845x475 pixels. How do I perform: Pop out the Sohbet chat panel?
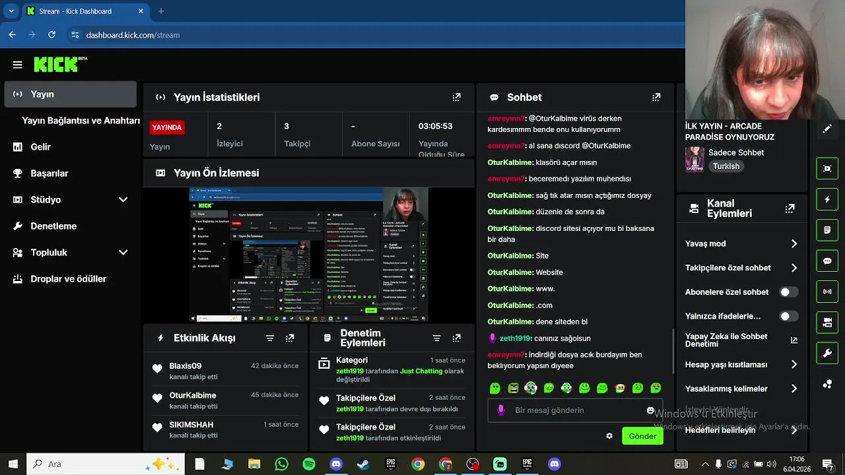click(656, 97)
